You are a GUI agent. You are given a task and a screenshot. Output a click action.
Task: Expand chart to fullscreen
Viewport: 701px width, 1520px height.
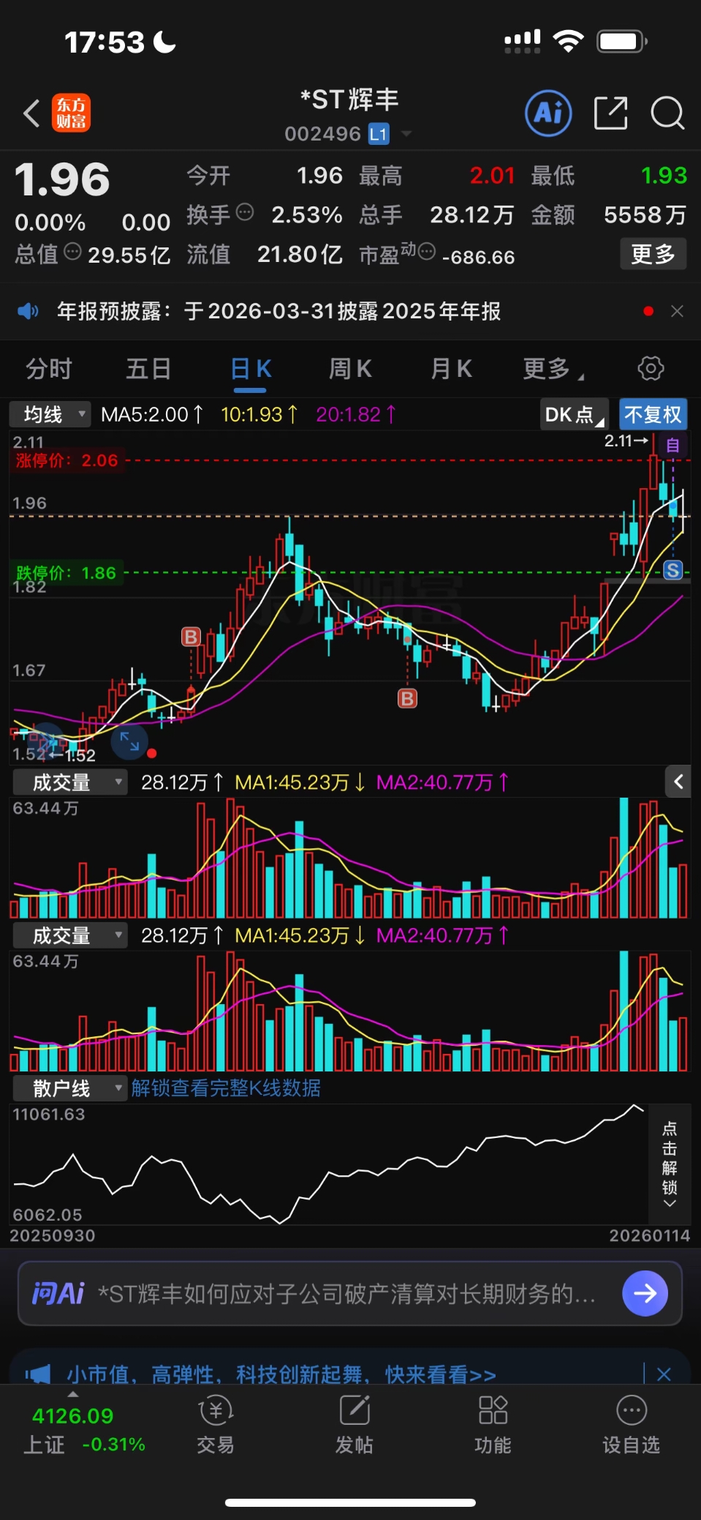[x=129, y=741]
